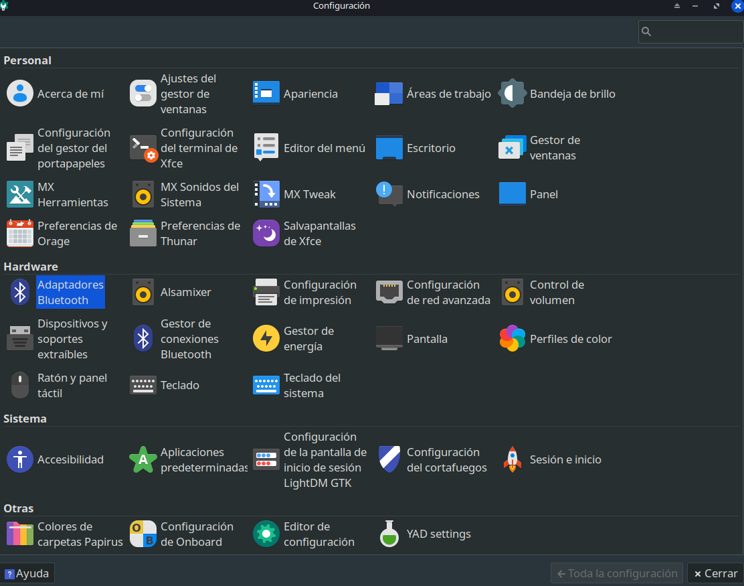744x586 pixels.
Task: Click the 'Bandeja de brillo' label text
Action: tap(573, 94)
